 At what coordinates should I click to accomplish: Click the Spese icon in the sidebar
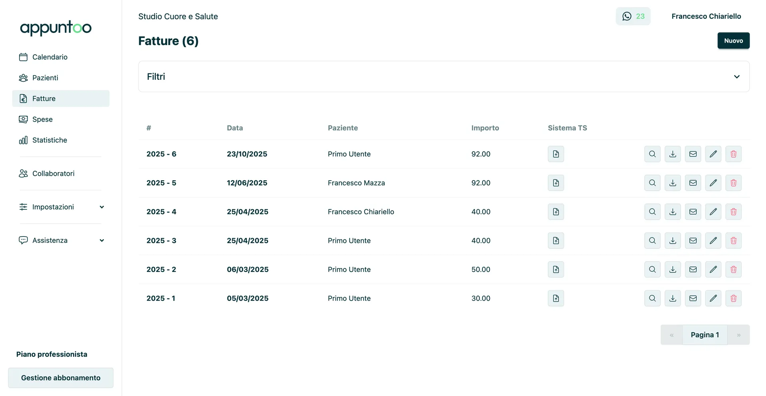click(x=23, y=119)
